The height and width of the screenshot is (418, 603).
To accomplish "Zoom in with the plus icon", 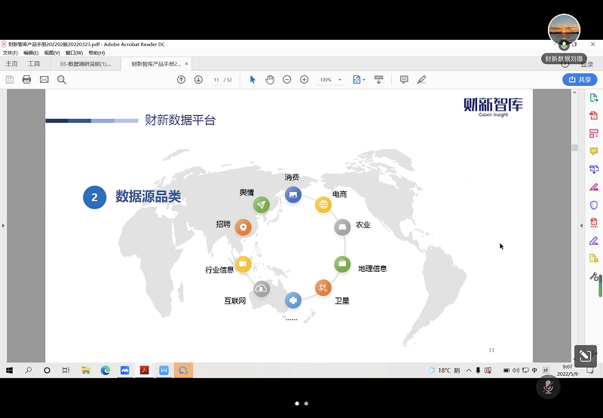I will click(305, 80).
